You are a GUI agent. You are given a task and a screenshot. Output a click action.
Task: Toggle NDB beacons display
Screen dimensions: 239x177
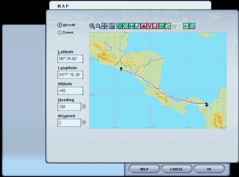coord(132,26)
